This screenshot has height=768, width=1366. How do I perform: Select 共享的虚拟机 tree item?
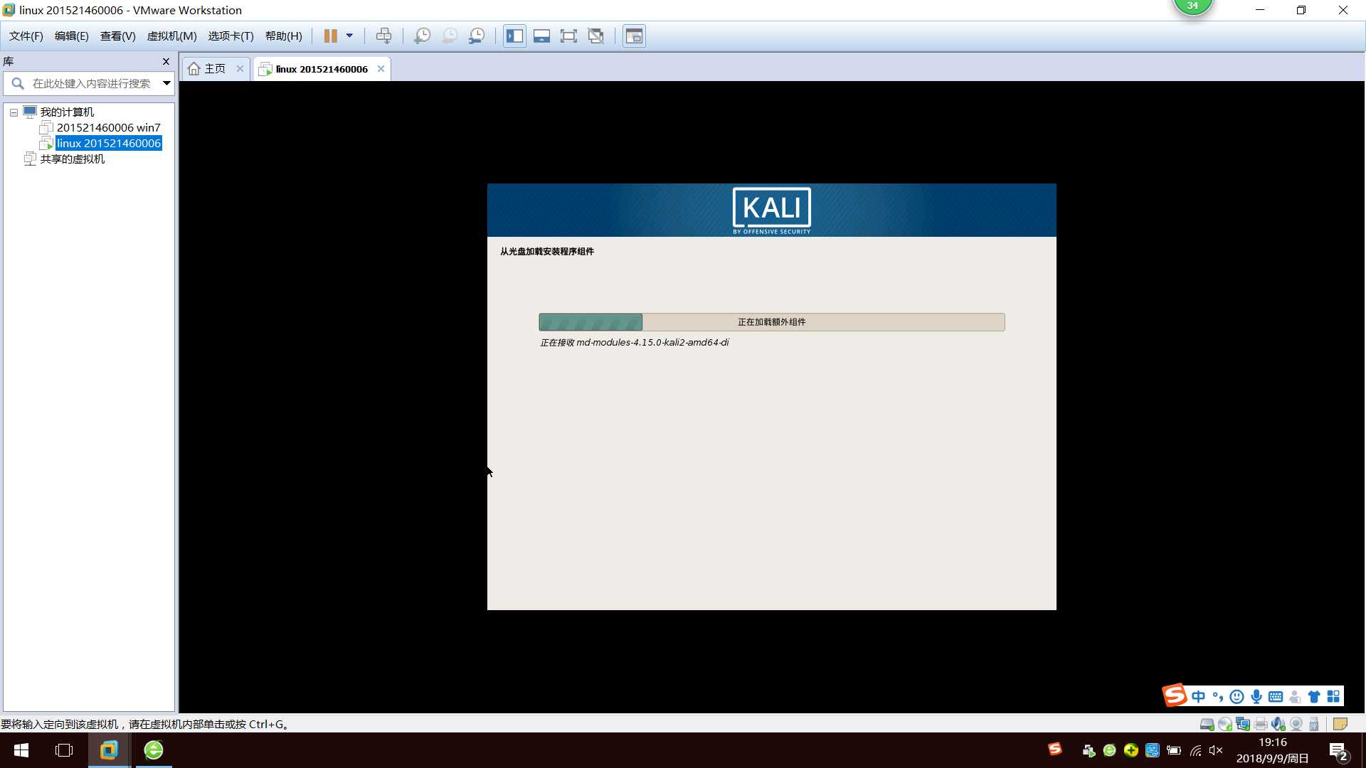click(72, 159)
